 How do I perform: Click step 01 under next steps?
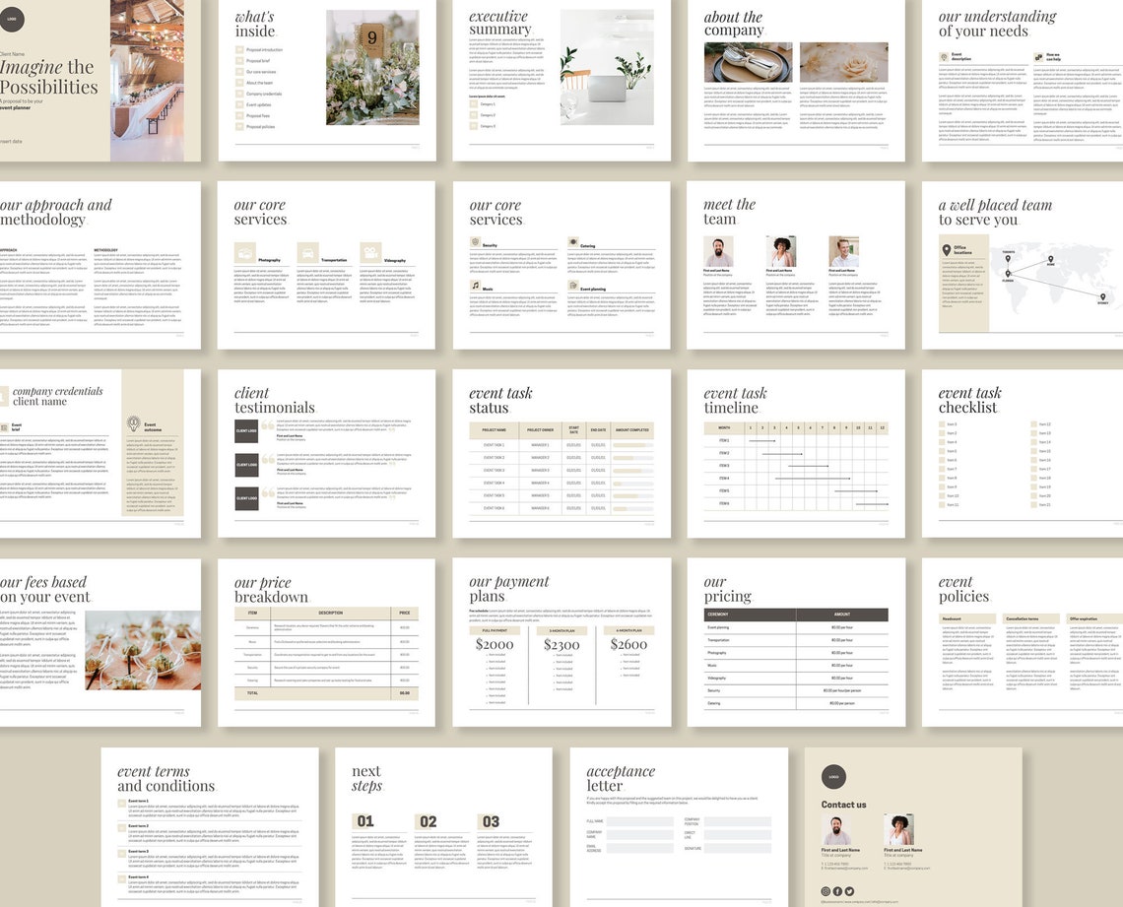pos(366,820)
